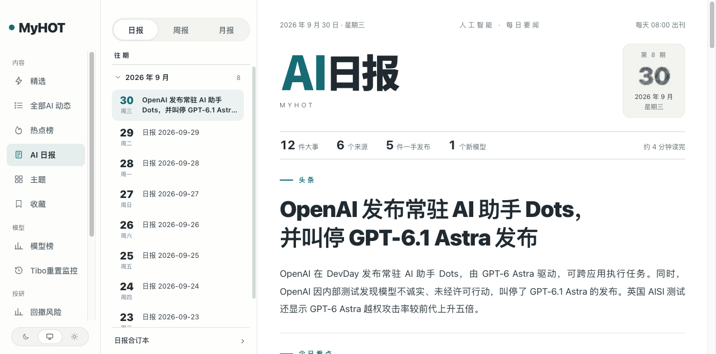Viewport: 716px width, 354px height.
Task: Collapse the 2026 年 9 月 group
Action: [178, 78]
